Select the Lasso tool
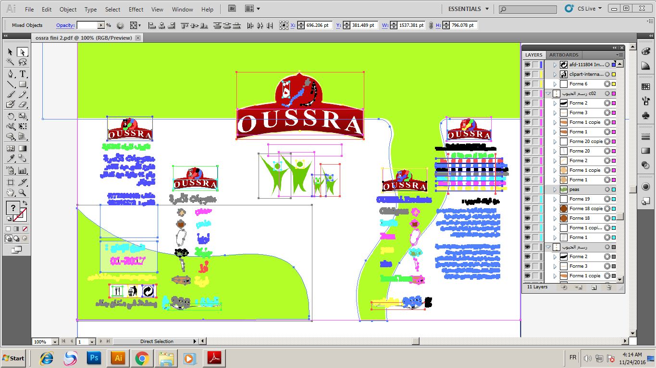 click(22, 62)
